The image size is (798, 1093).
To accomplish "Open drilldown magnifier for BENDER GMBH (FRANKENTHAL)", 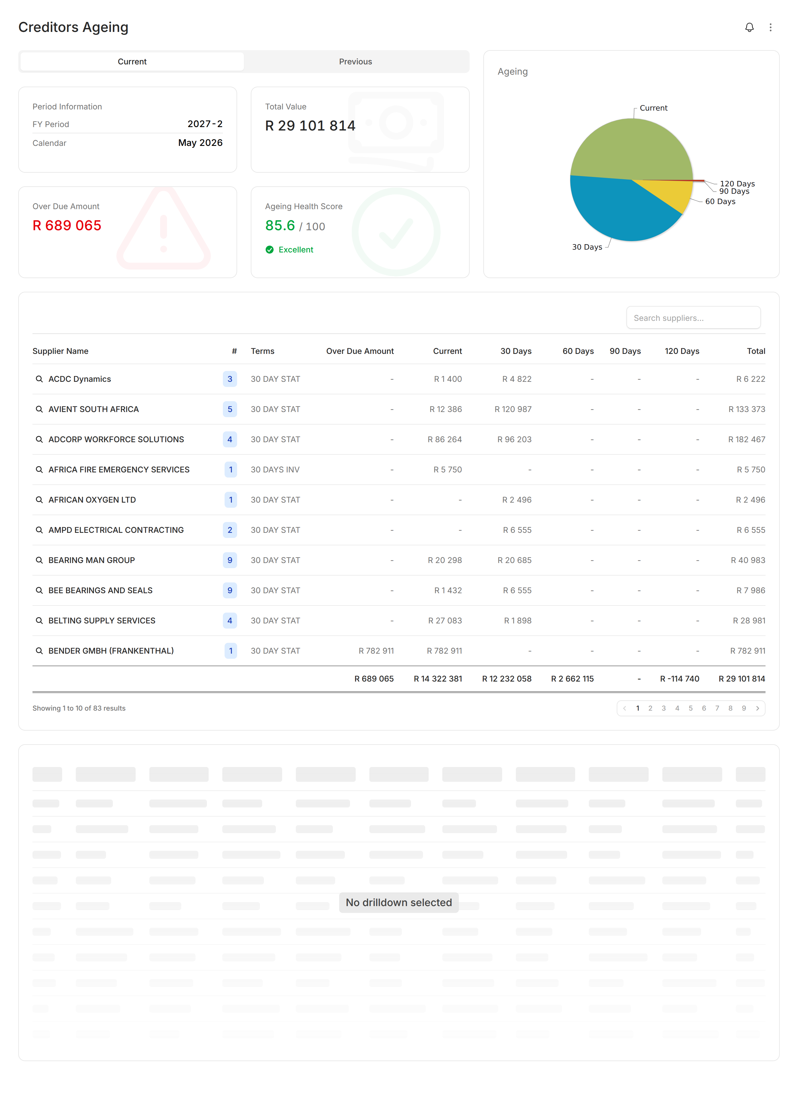I will (39, 651).
